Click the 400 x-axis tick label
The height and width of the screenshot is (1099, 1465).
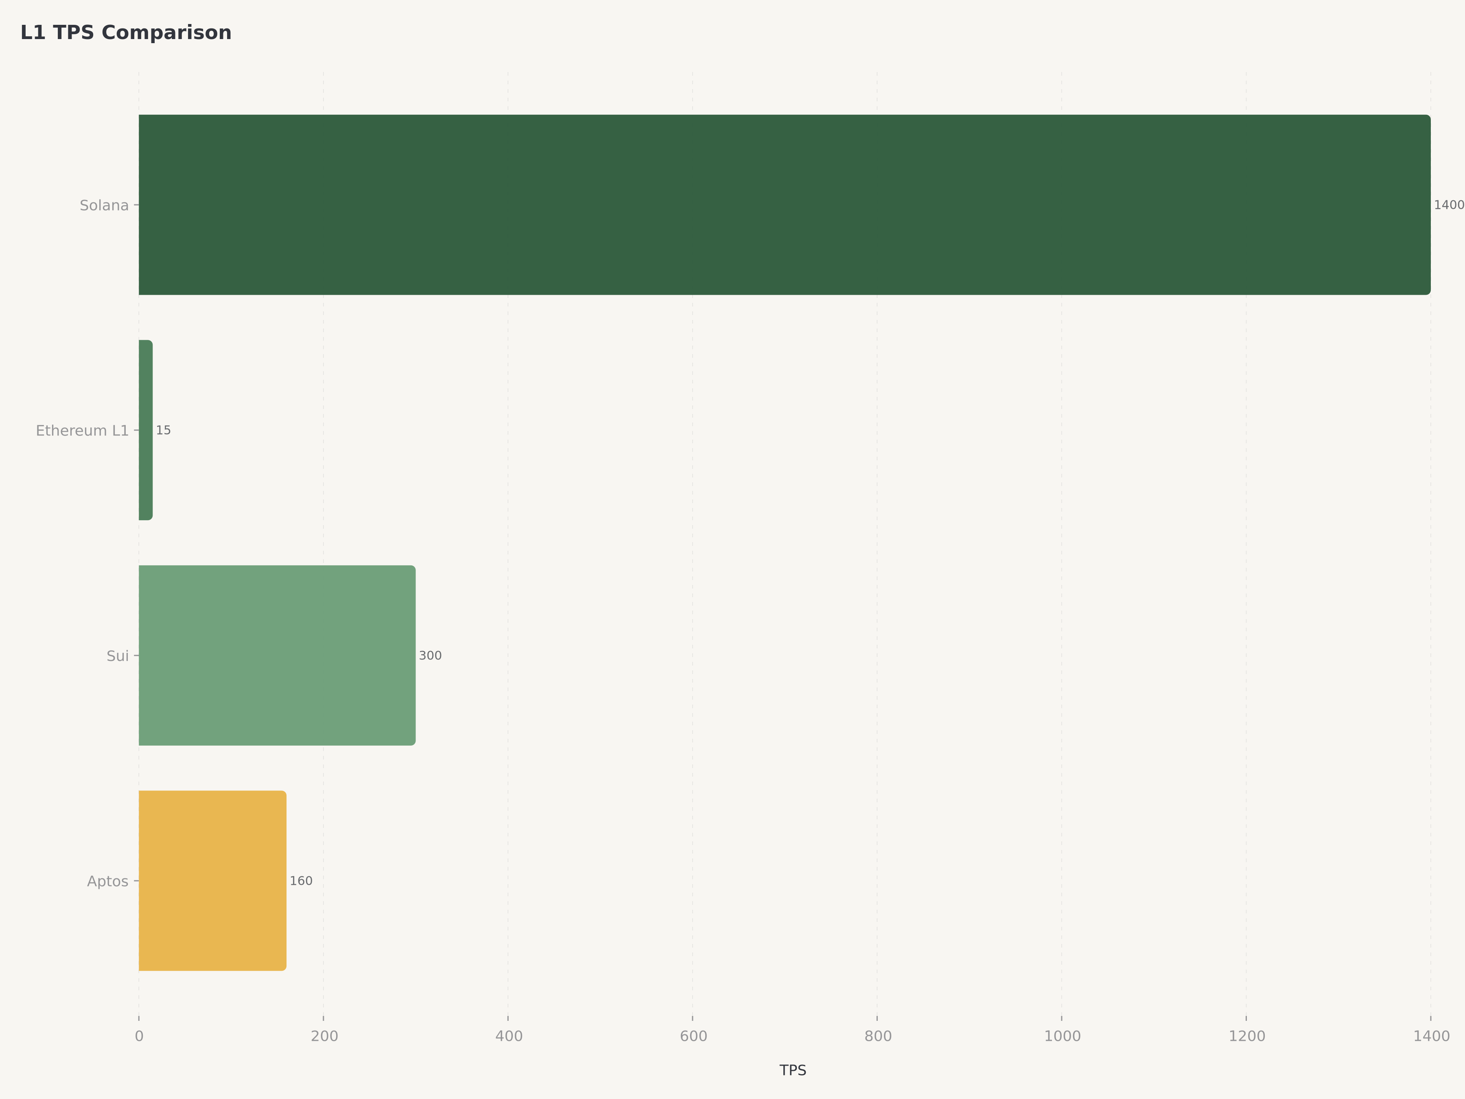tap(509, 1036)
